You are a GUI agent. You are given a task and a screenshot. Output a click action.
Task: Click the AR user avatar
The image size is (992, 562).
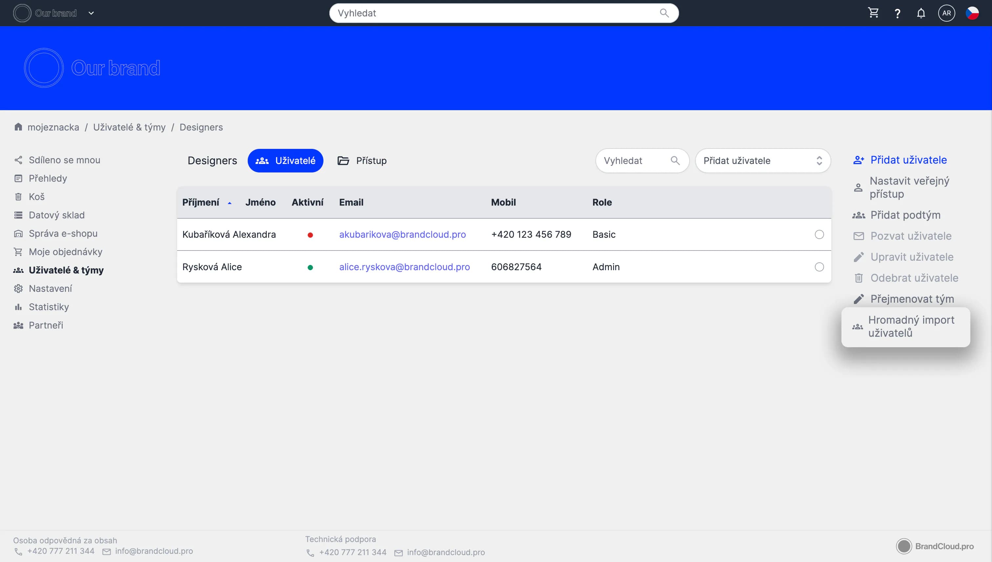tap(946, 13)
